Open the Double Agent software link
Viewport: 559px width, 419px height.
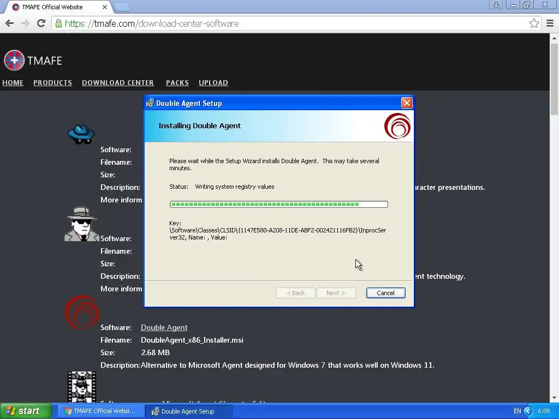pyautogui.click(x=164, y=327)
